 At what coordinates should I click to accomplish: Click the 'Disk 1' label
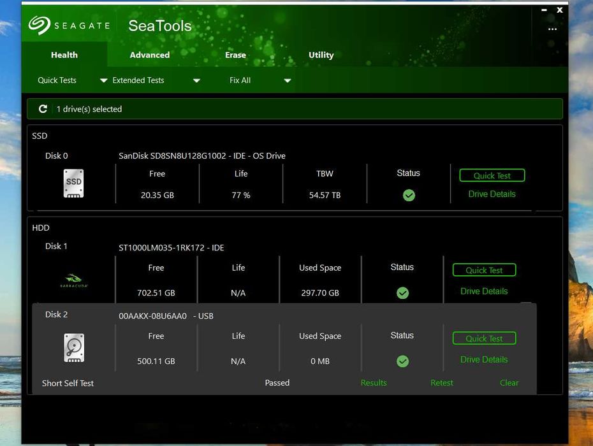[x=56, y=246]
